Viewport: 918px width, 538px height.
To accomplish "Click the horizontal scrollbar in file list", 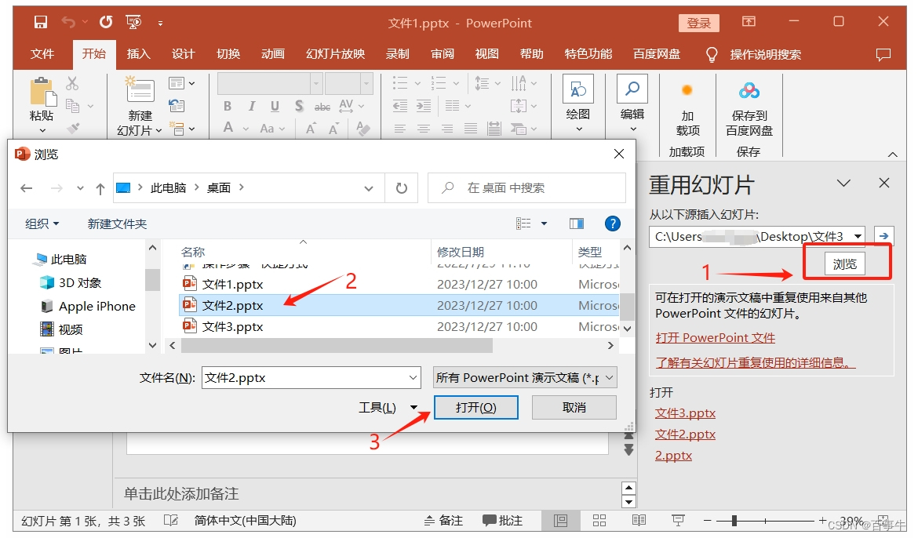I will coord(337,345).
